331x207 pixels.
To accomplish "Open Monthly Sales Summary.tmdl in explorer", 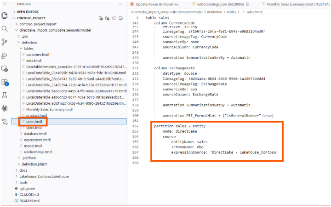I will 49,109.
